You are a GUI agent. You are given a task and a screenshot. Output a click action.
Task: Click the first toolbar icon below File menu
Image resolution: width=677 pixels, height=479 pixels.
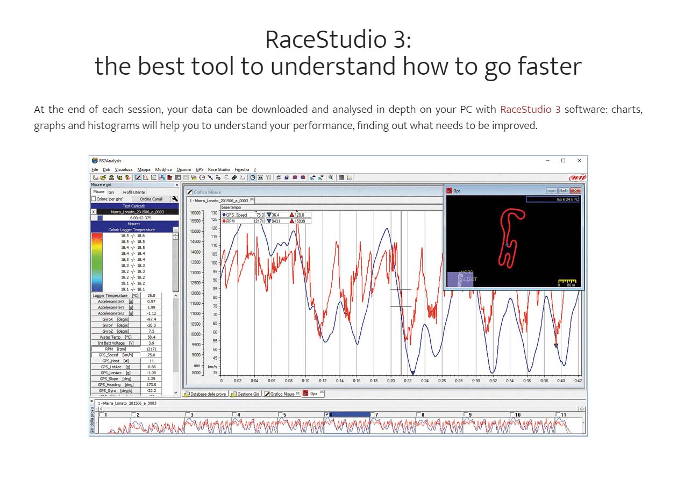coord(96,177)
